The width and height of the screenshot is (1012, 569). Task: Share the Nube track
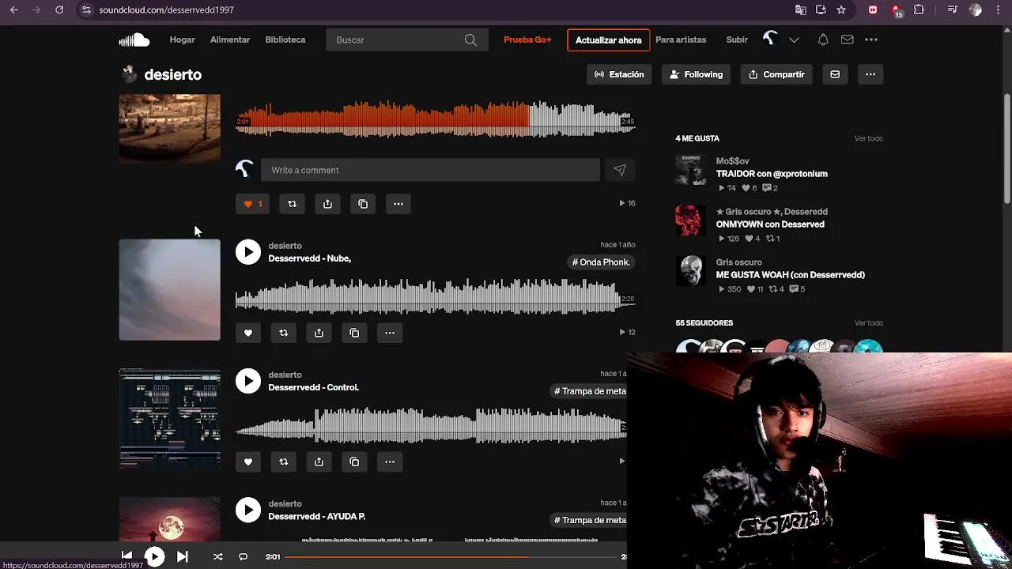(319, 333)
